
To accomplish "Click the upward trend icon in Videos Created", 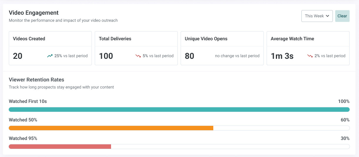I will click(x=50, y=56).
